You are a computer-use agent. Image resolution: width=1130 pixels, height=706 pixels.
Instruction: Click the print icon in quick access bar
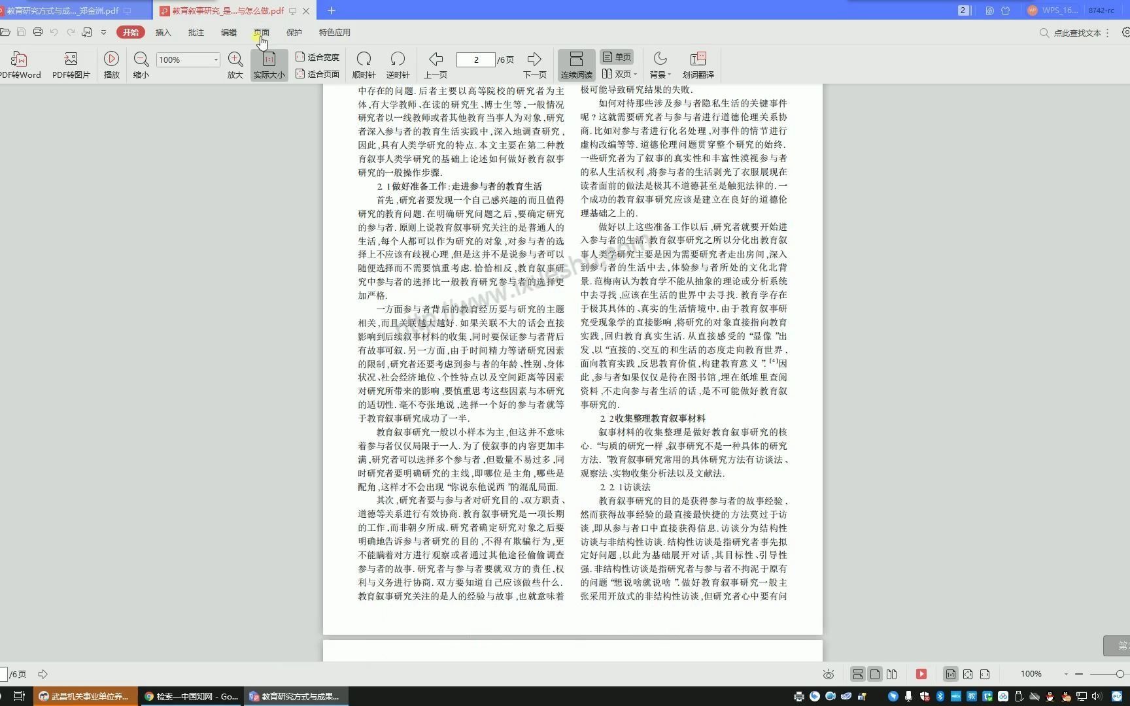click(38, 32)
